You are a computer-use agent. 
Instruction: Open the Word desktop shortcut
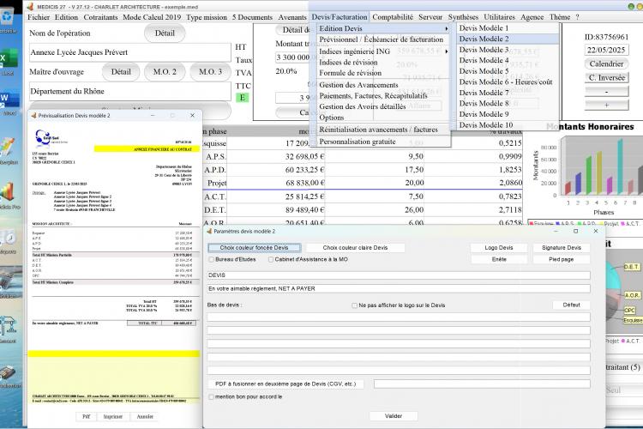(9, 100)
